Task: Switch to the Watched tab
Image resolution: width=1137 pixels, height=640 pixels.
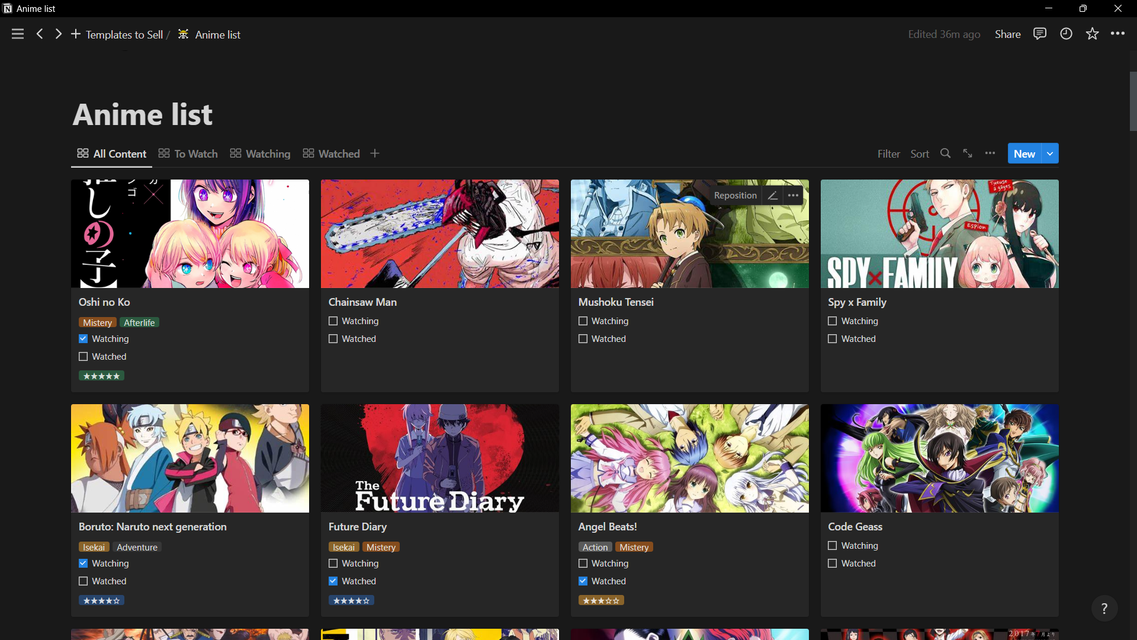Action: click(331, 153)
